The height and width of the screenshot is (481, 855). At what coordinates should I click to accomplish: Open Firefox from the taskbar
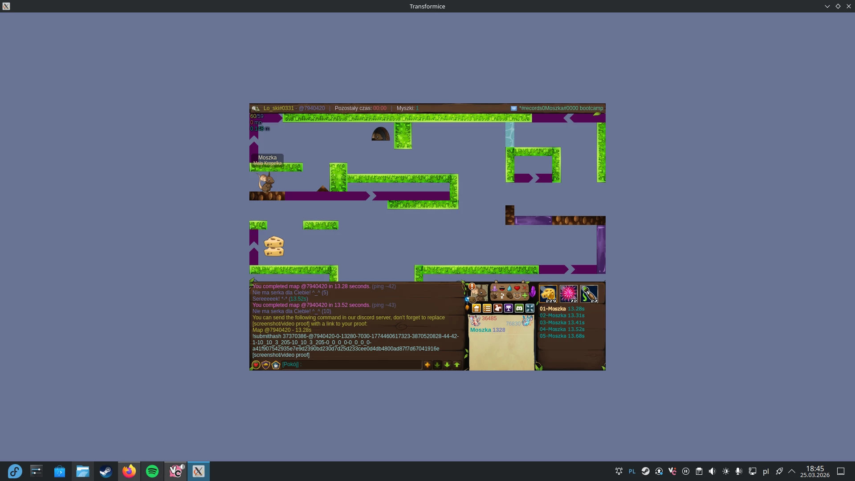(x=129, y=471)
